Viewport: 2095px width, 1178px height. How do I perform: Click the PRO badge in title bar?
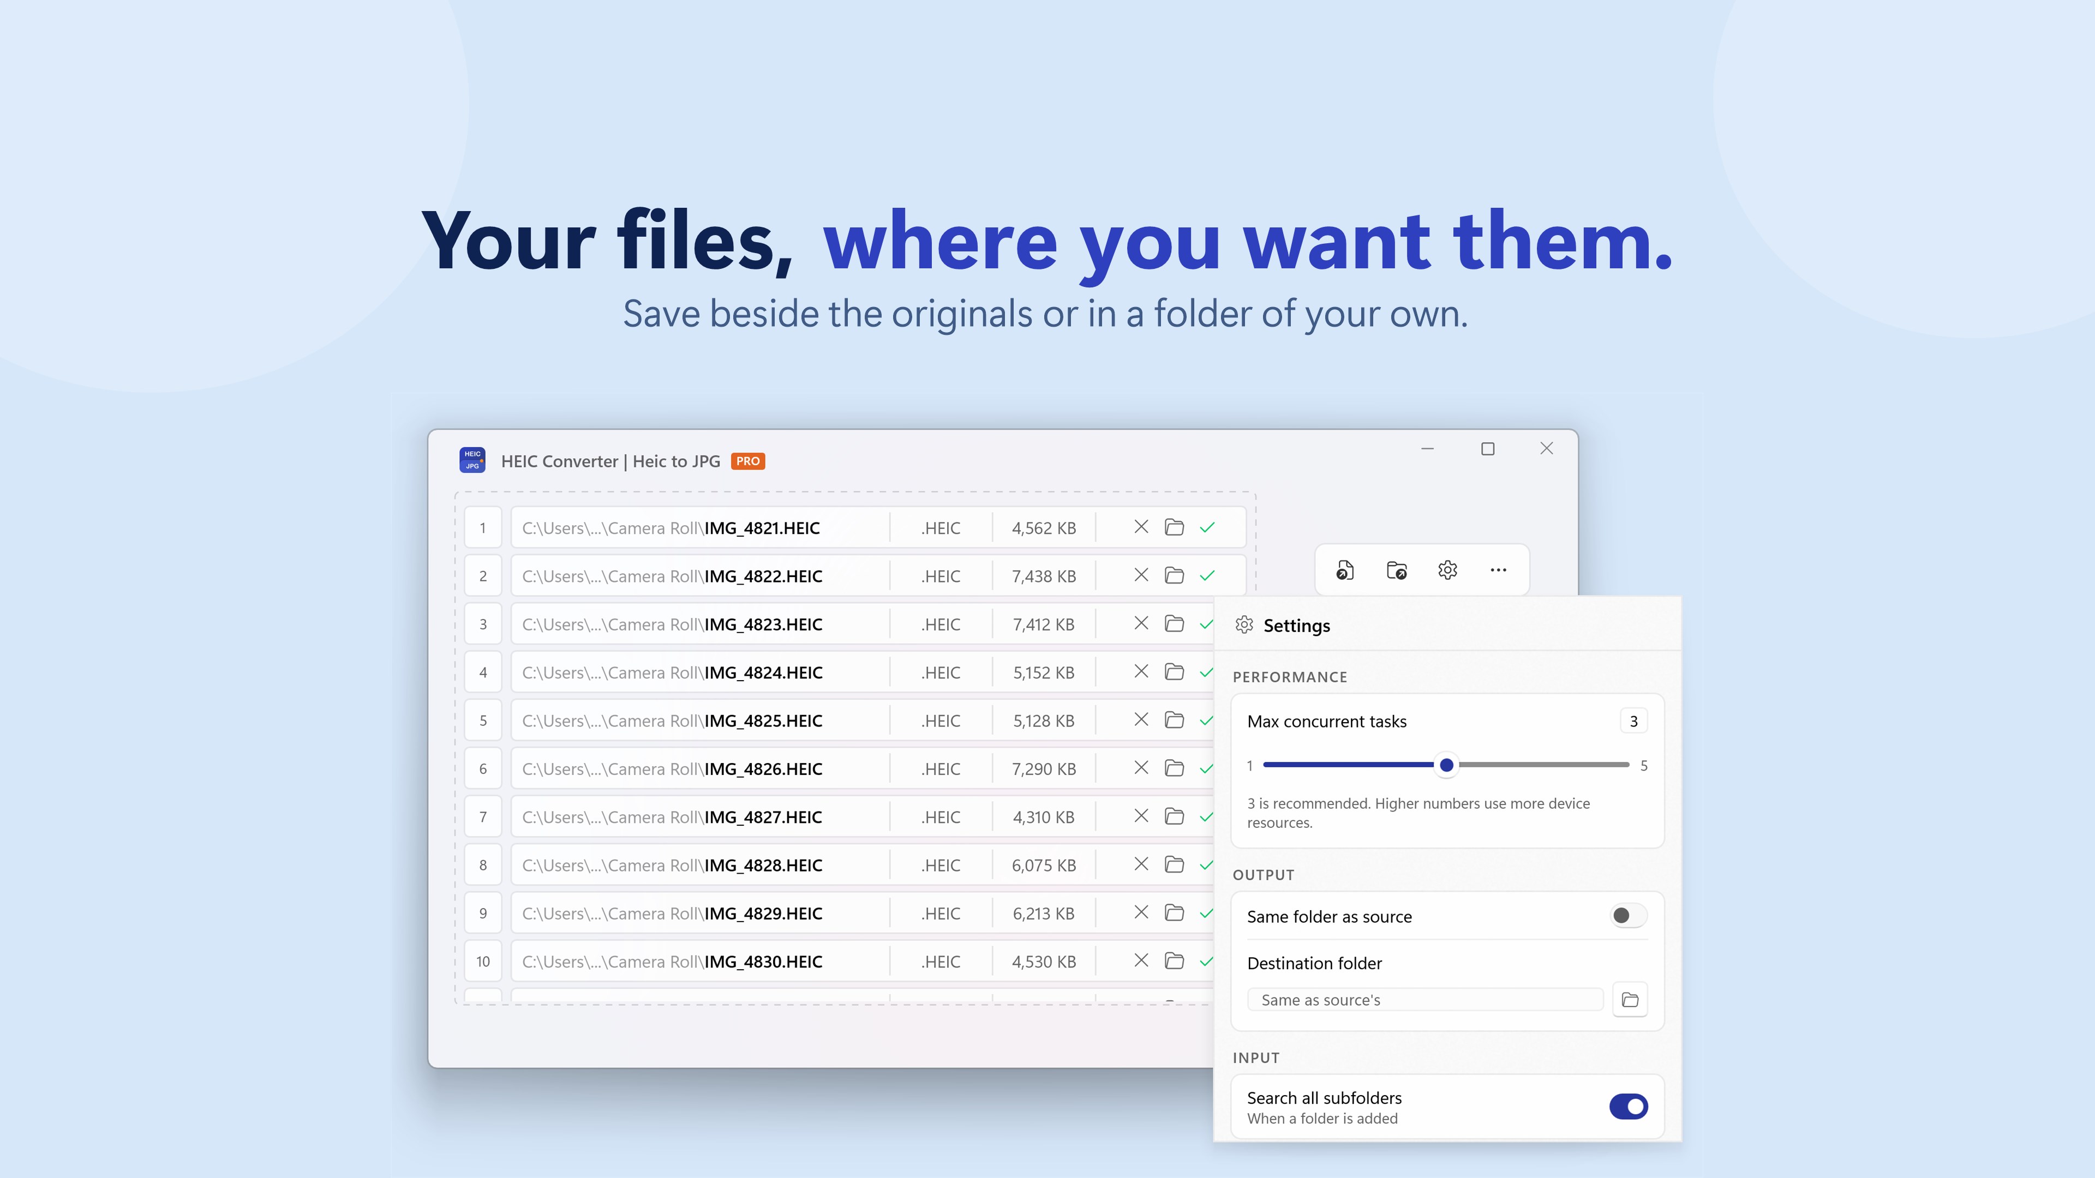click(x=747, y=461)
